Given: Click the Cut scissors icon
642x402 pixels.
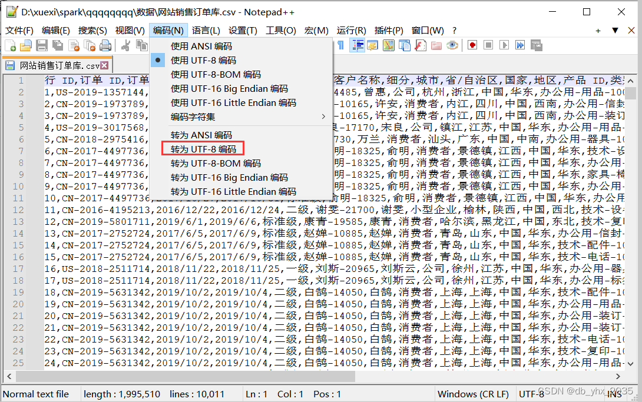Looking at the screenshot, I should click(x=125, y=45).
